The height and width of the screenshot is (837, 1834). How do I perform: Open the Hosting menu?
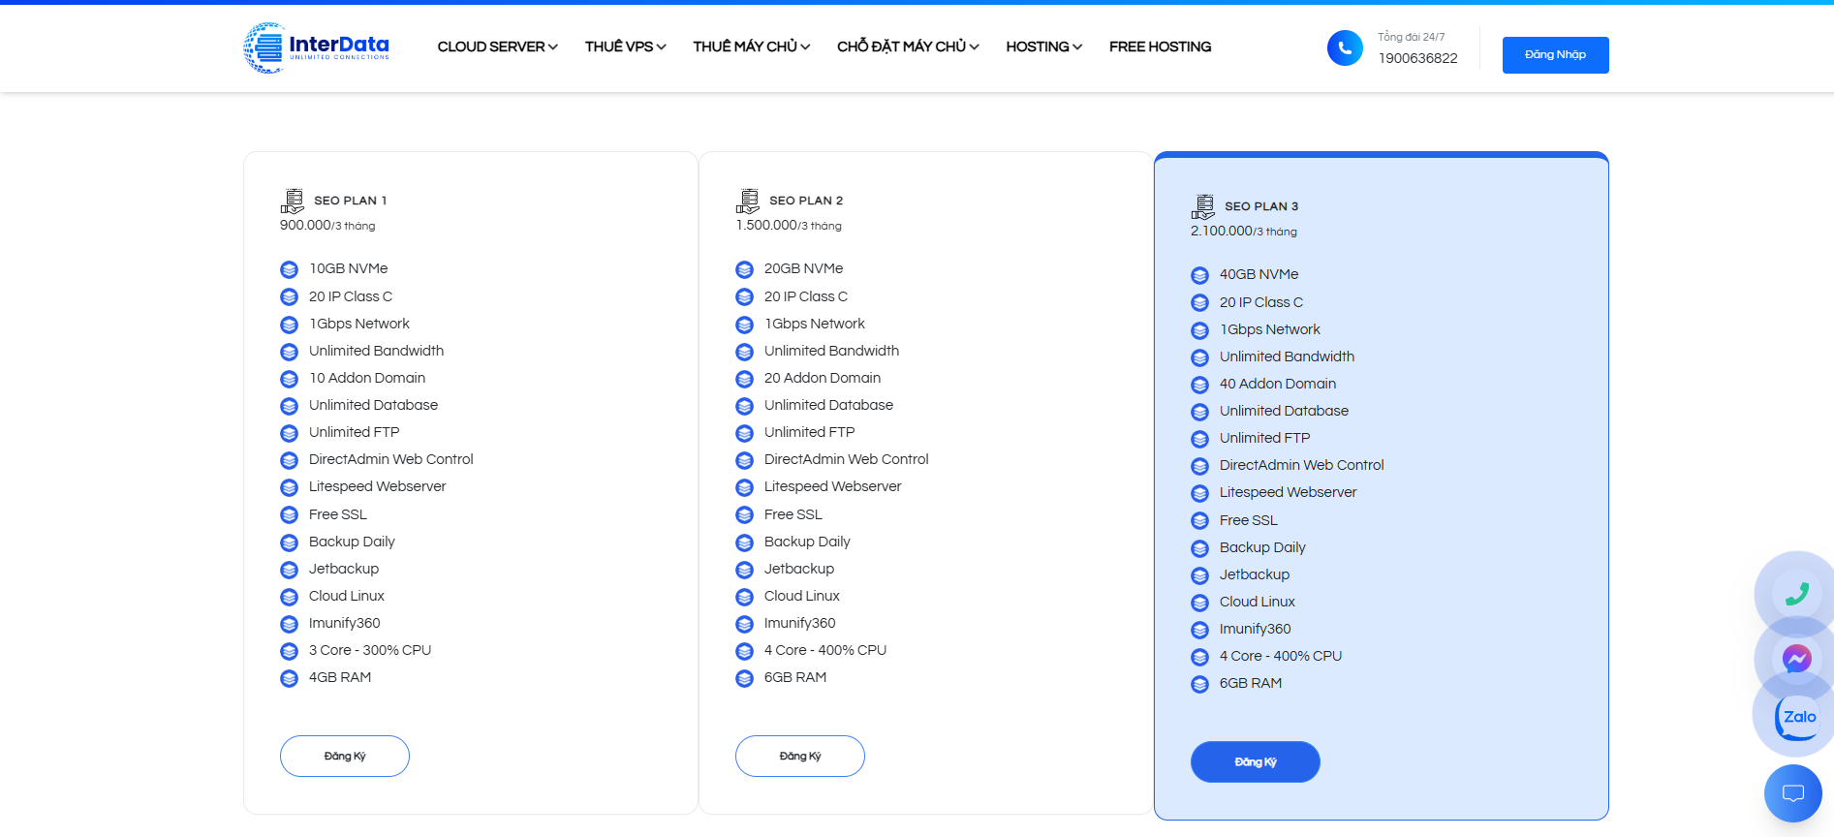(1043, 46)
